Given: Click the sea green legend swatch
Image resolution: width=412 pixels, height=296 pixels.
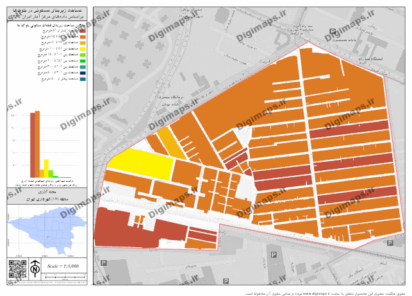Looking at the screenshot, I should pos(83,67).
